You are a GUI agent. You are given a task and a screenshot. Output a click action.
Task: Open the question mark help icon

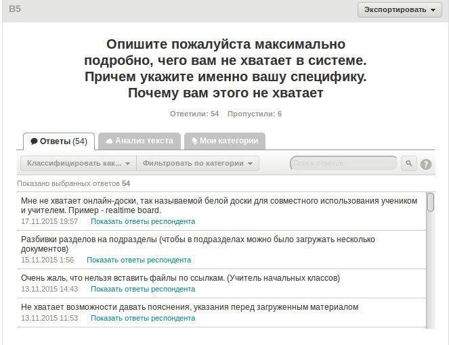pos(426,164)
